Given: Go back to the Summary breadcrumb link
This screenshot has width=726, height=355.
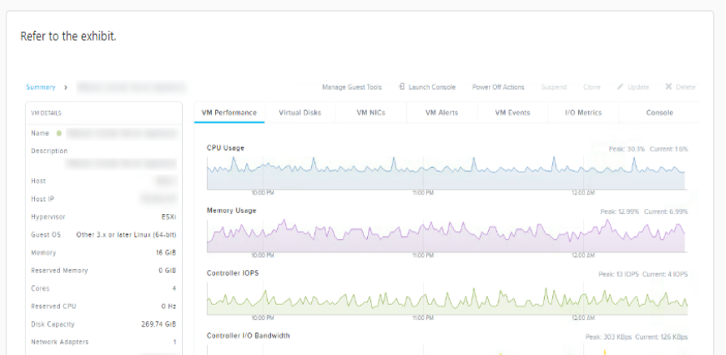Looking at the screenshot, I should click(41, 87).
